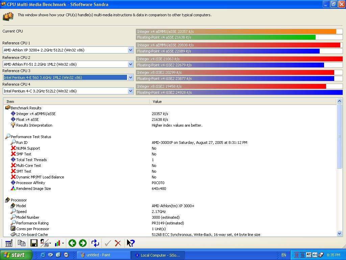
Task: Select the AMD Athlon XP 3200+ combo box
Action: 68,50
